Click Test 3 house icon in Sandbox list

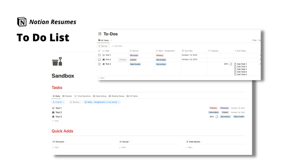53,117
